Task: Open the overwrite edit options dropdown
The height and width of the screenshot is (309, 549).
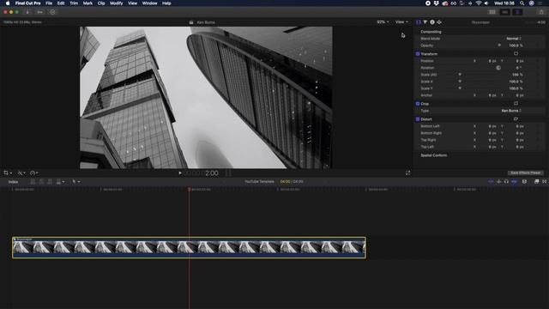Action: [x=60, y=181]
